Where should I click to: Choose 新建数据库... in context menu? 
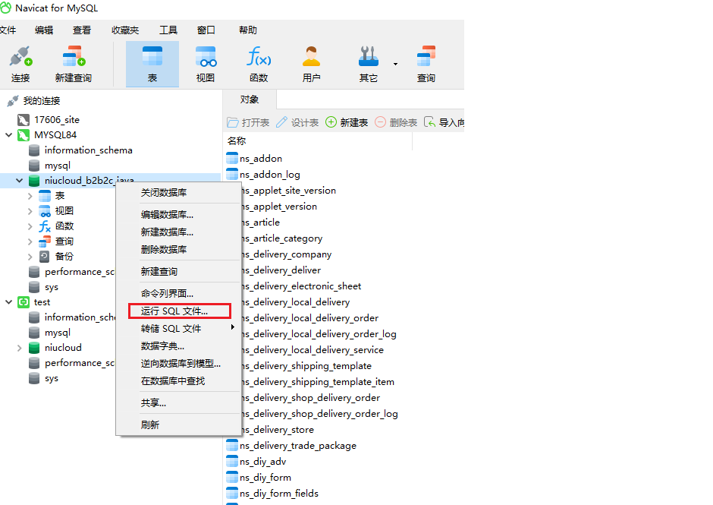click(x=178, y=232)
